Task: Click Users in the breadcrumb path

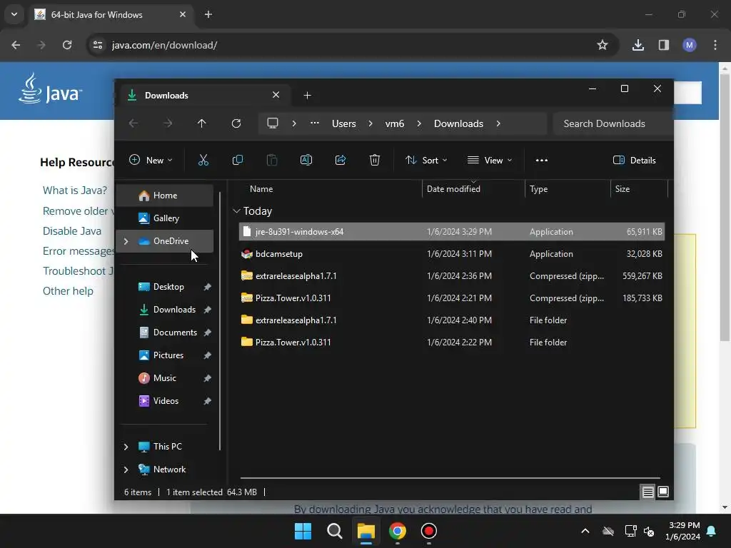Action: point(343,123)
